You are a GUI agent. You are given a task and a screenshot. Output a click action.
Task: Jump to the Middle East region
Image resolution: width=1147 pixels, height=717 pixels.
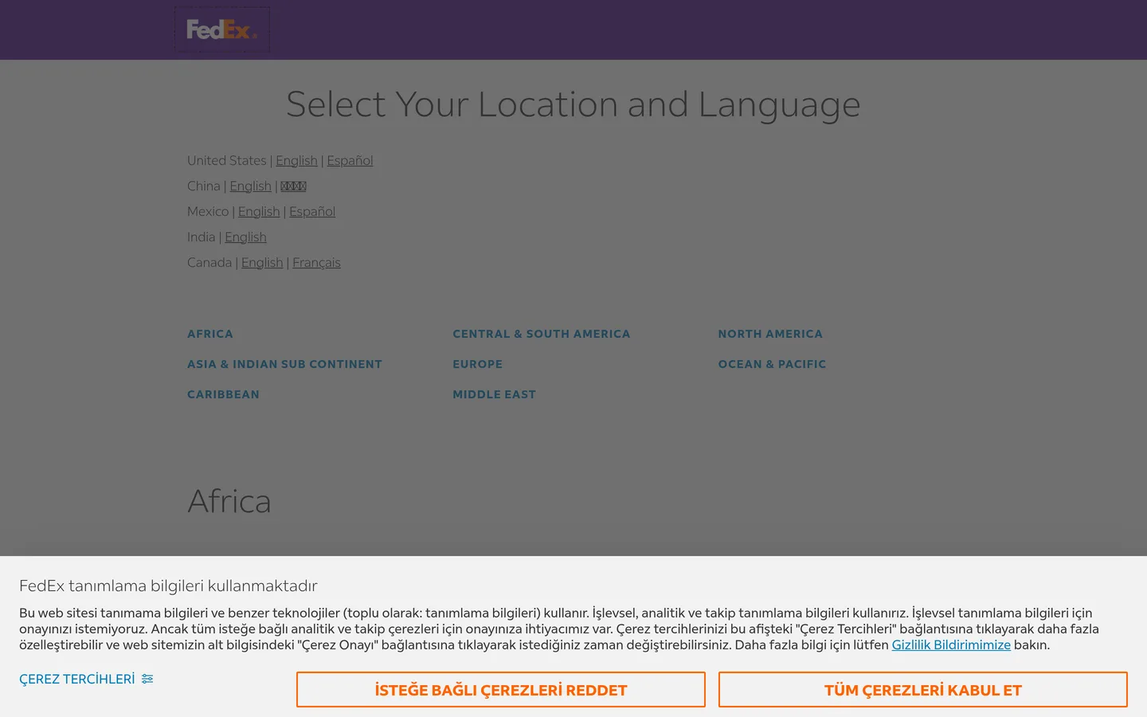(495, 394)
